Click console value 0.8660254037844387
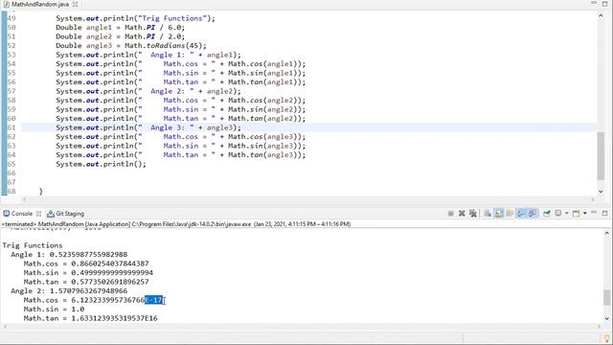The height and width of the screenshot is (345, 613). (110, 264)
